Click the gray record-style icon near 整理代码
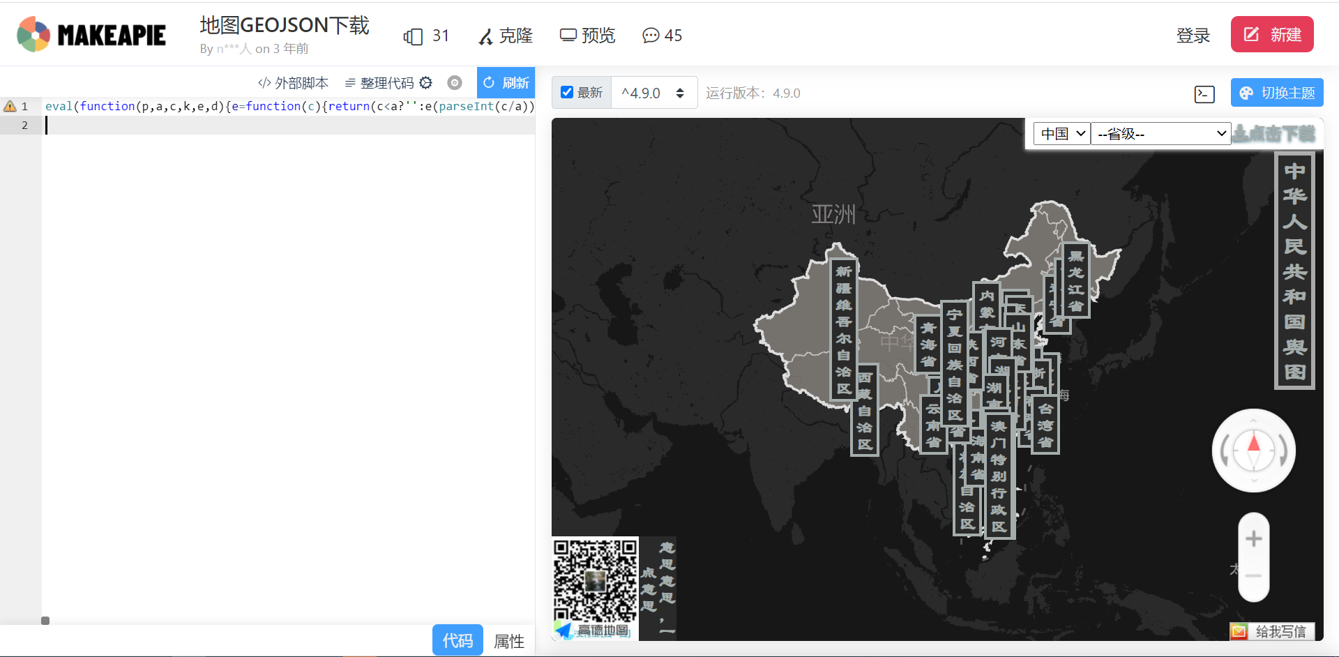Screen dimensions: 1339x657 [x=455, y=82]
